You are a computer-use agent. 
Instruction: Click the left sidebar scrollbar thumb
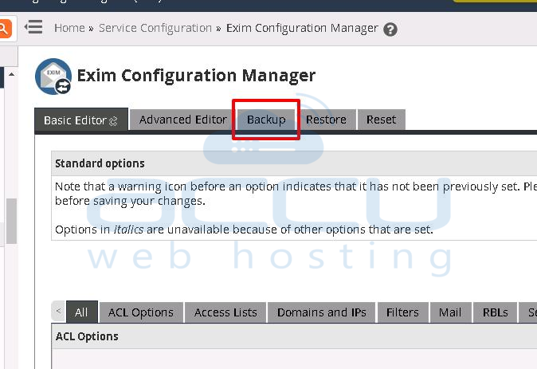[x=11, y=221]
